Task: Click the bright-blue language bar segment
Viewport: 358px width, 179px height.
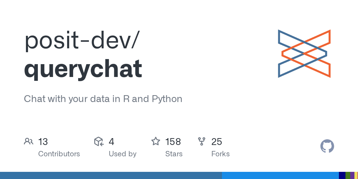Action: [280, 175]
